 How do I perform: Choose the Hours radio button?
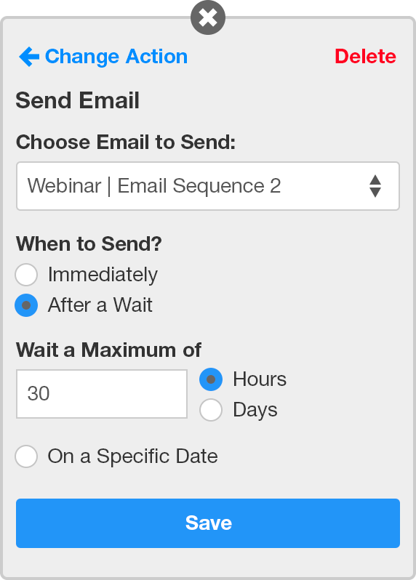[x=211, y=379]
